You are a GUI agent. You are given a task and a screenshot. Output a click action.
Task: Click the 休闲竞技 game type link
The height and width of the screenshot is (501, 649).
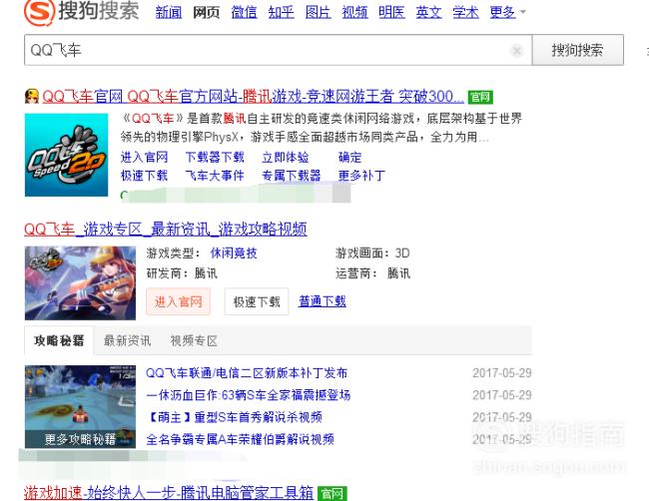(234, 253)
